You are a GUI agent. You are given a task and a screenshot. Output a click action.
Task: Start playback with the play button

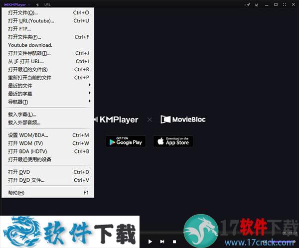[150, 242]
